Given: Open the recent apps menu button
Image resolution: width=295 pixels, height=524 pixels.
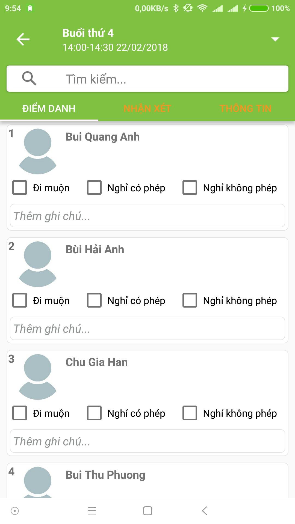Looking at the screenshot, I should tap(92, 511).
